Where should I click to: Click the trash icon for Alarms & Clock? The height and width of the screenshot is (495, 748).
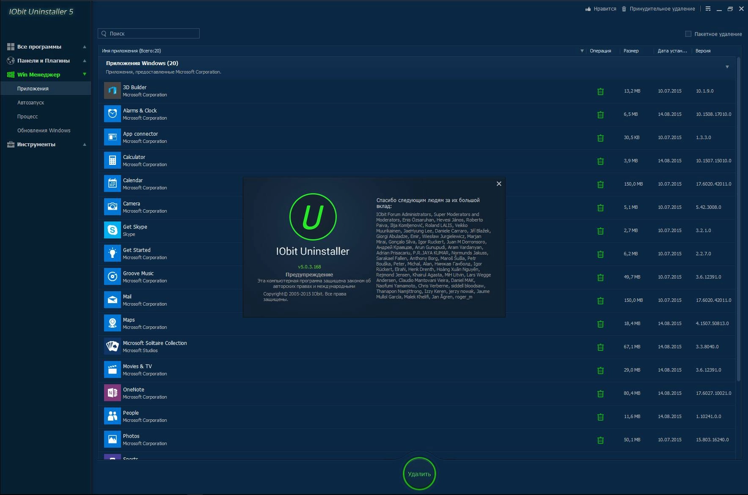coord(600,115)
